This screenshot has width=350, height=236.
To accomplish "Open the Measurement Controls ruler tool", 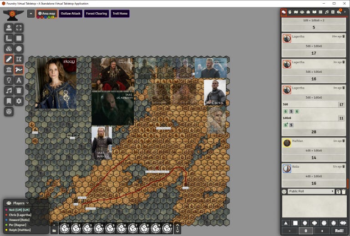I will pos(9,38).
